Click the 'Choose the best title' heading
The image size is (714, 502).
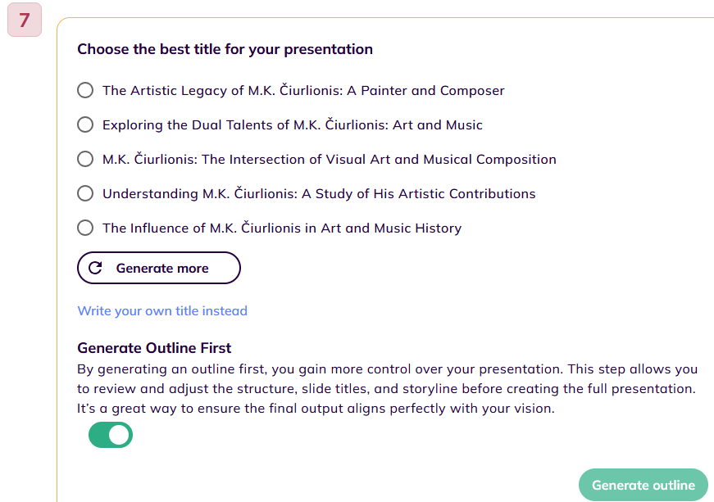225,49
